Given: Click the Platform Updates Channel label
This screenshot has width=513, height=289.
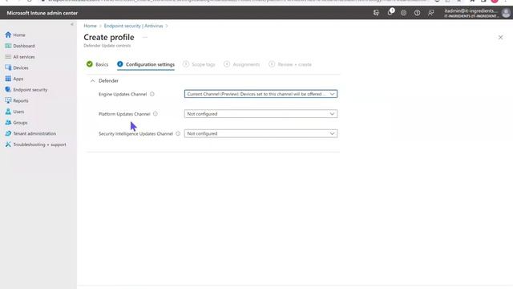Looking at the screenshot, I should coord(124,114).
